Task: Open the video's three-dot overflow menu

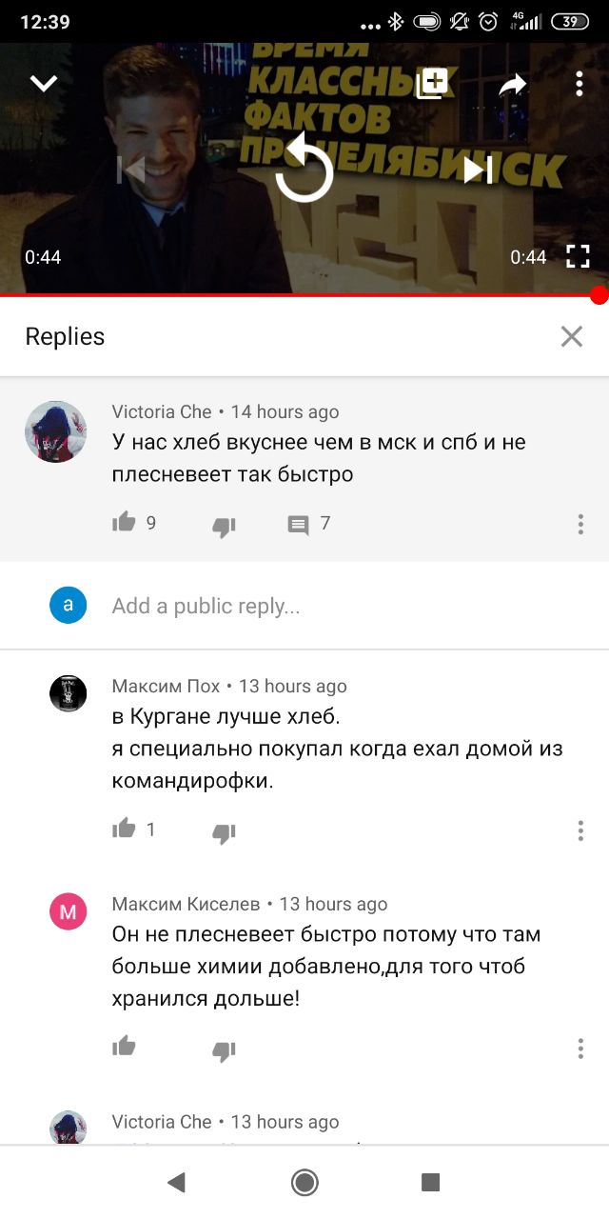Action: [x=579, y=84]
